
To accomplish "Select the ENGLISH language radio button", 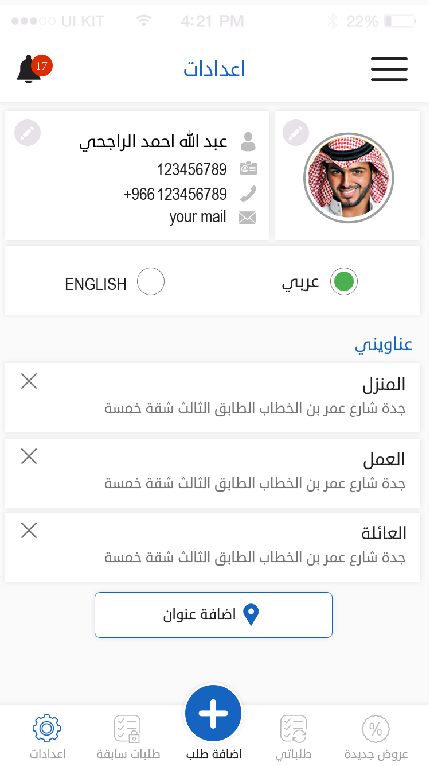I will point(151,282).
